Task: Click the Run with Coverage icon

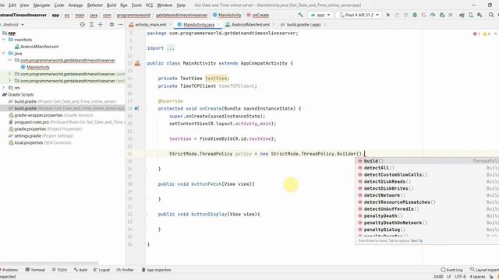Action: click(423, 15)
